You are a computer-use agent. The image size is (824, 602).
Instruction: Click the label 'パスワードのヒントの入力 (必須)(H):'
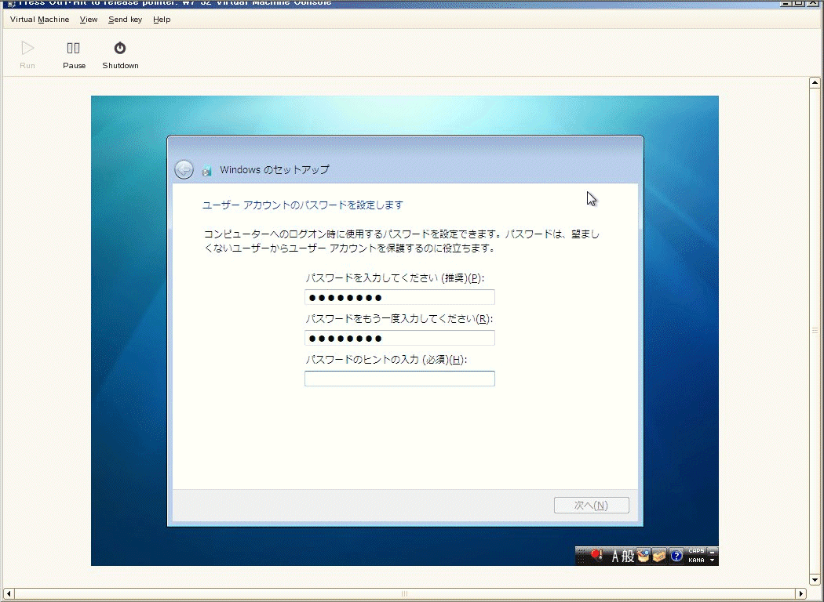386,360
